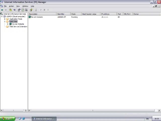Click the 18:50 taskbar clock
Screen dimensions: 161x121
pos(156,119)
